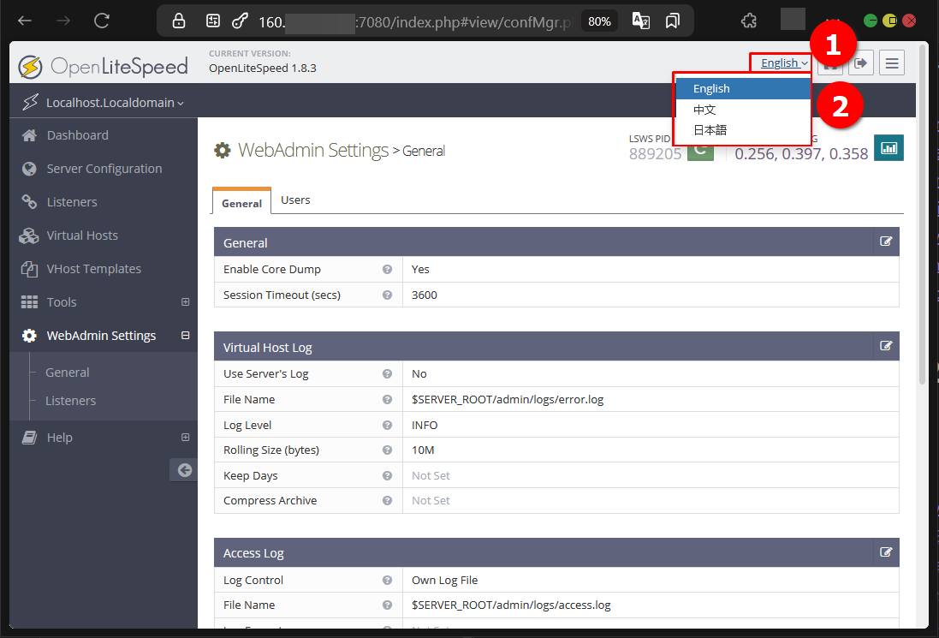939x638 pixels.
Task: Click the path $SERVER_ROOT/admin/logs/error.log
Action: (508, 400)
